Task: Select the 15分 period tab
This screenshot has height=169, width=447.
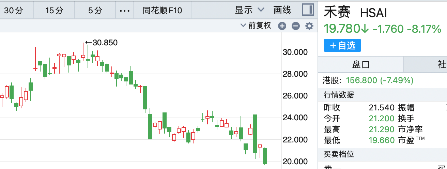Action: 54,11
